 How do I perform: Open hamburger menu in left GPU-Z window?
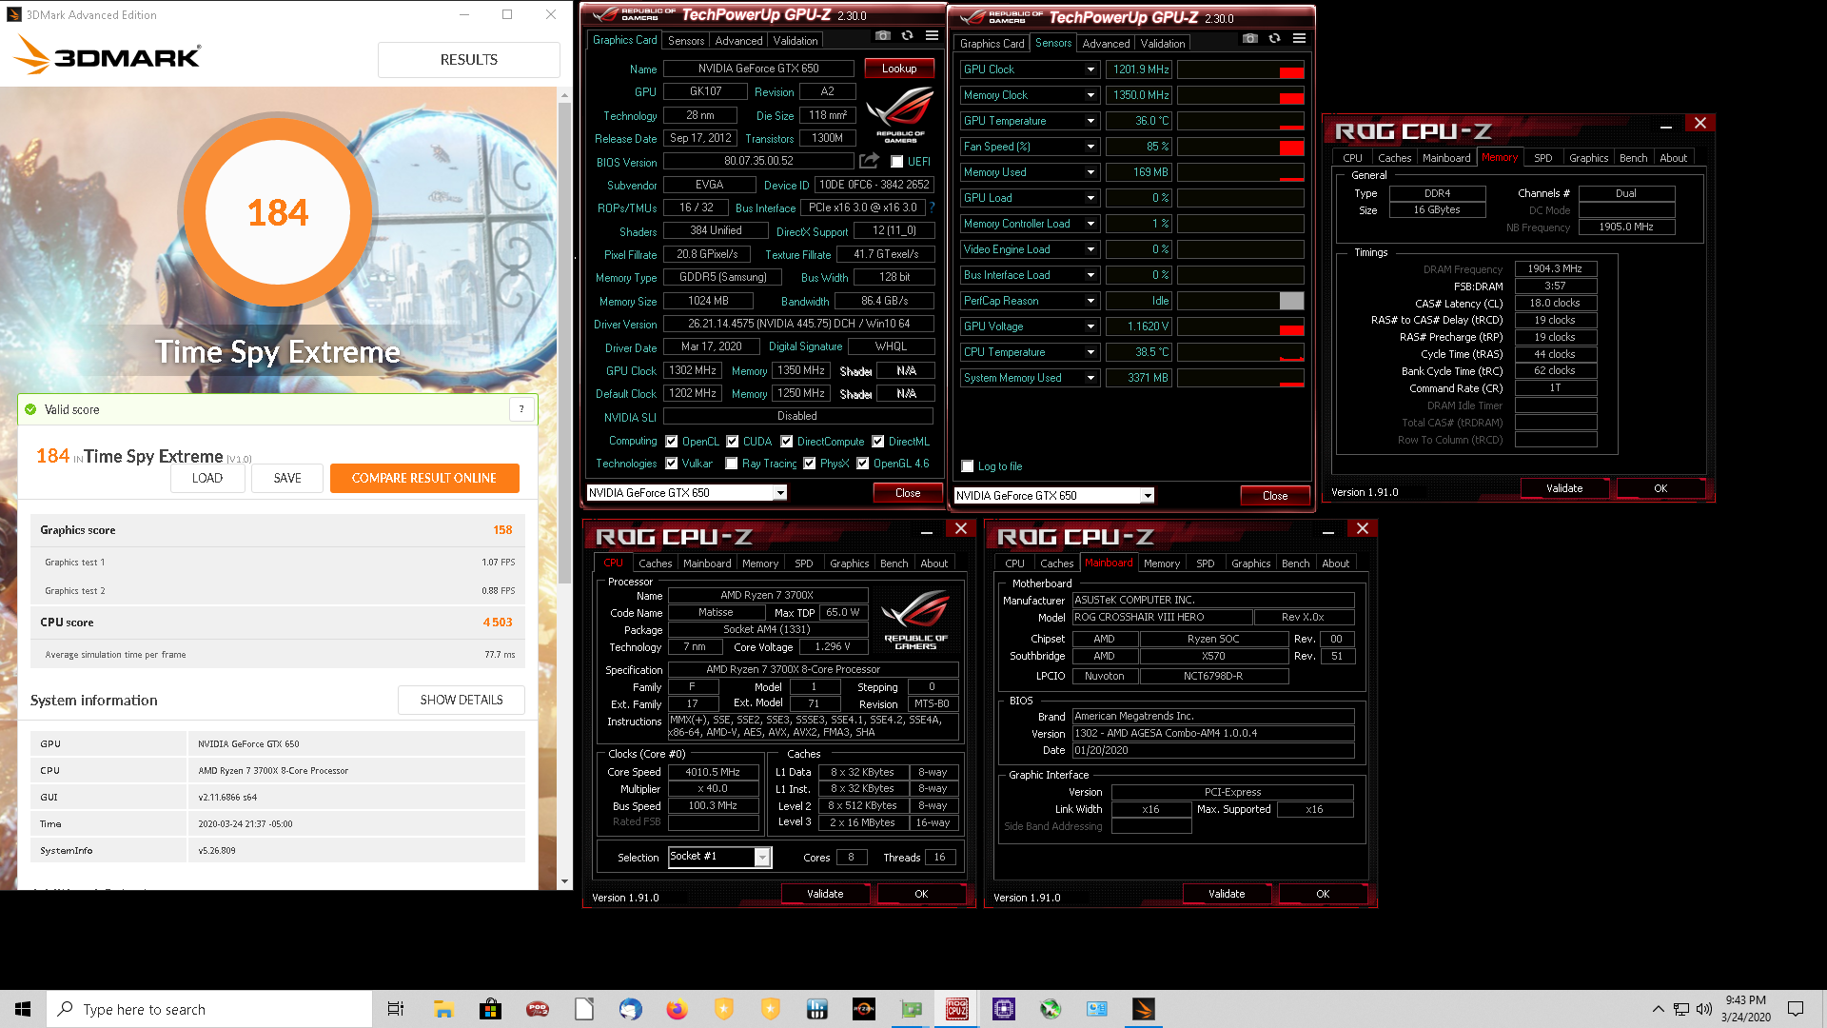933,36
